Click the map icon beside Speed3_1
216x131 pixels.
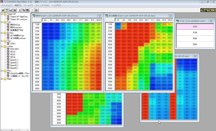pos(8,65)
